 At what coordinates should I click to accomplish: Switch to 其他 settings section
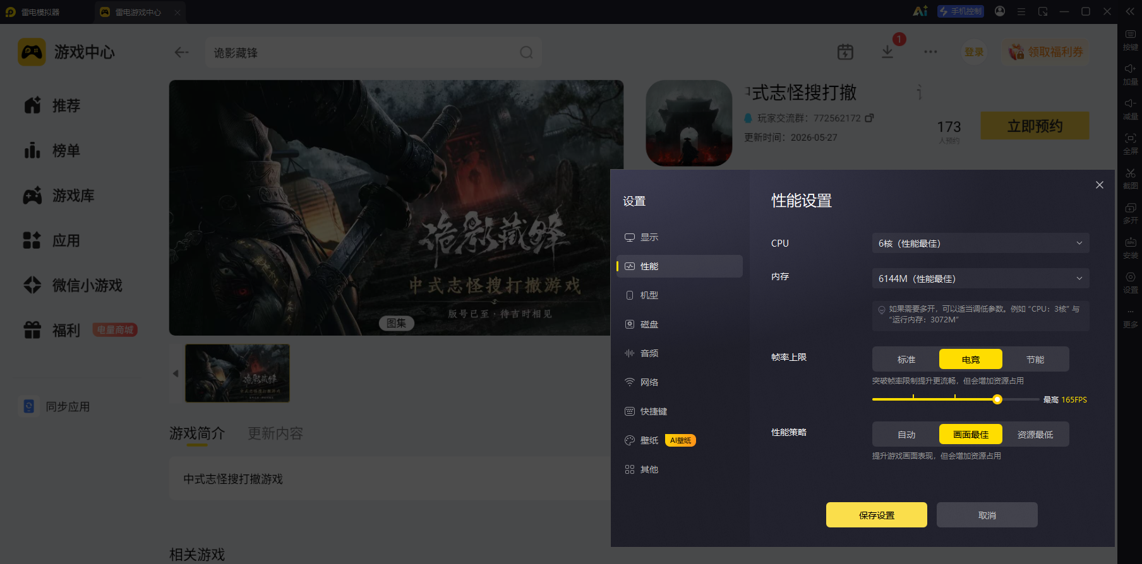tap(680, 469)
